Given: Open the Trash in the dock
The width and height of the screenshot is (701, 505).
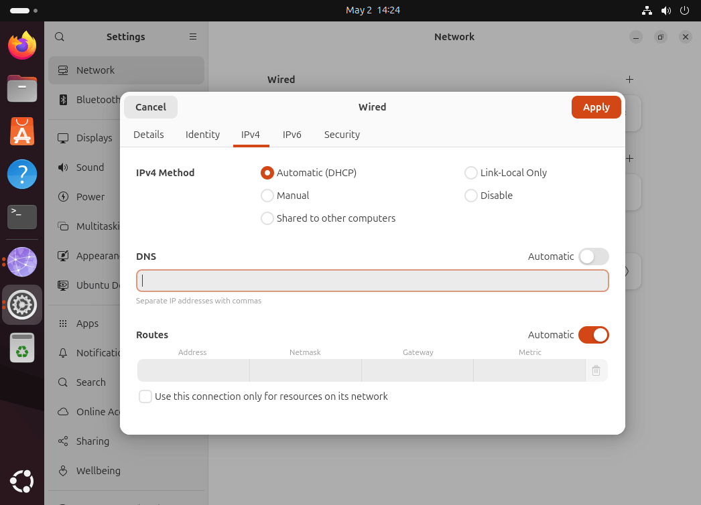Looking at the screenshot, I should pos(22,348).
